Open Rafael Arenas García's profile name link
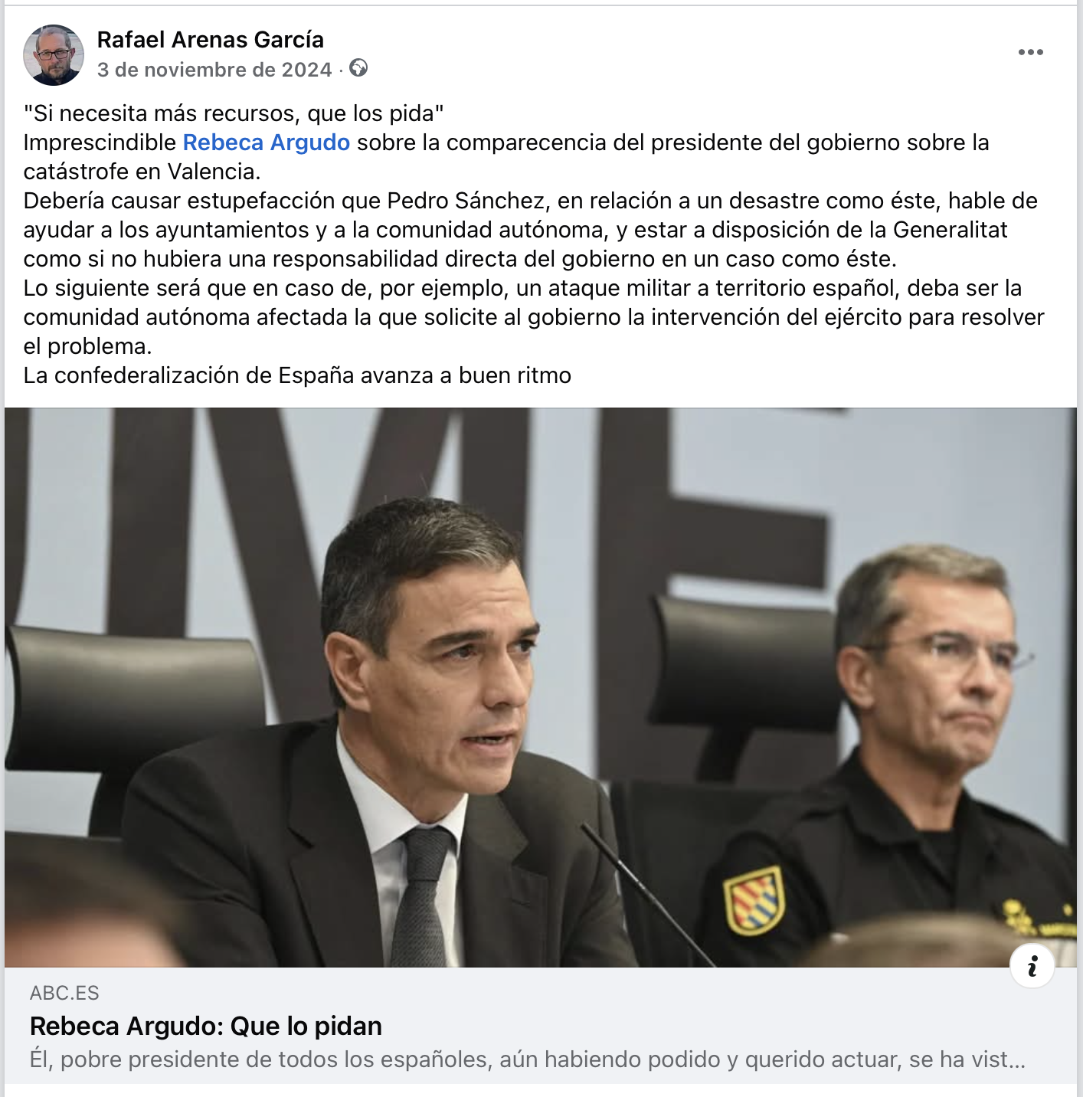The height and width of the screenshot is (1097, 1083). click(x=211, y=40)
